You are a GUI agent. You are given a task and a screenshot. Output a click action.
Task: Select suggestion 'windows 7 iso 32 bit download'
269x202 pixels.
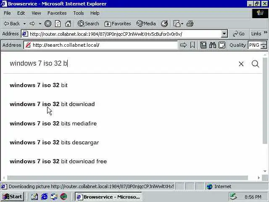pyautogui.click(x=52, y=104)
